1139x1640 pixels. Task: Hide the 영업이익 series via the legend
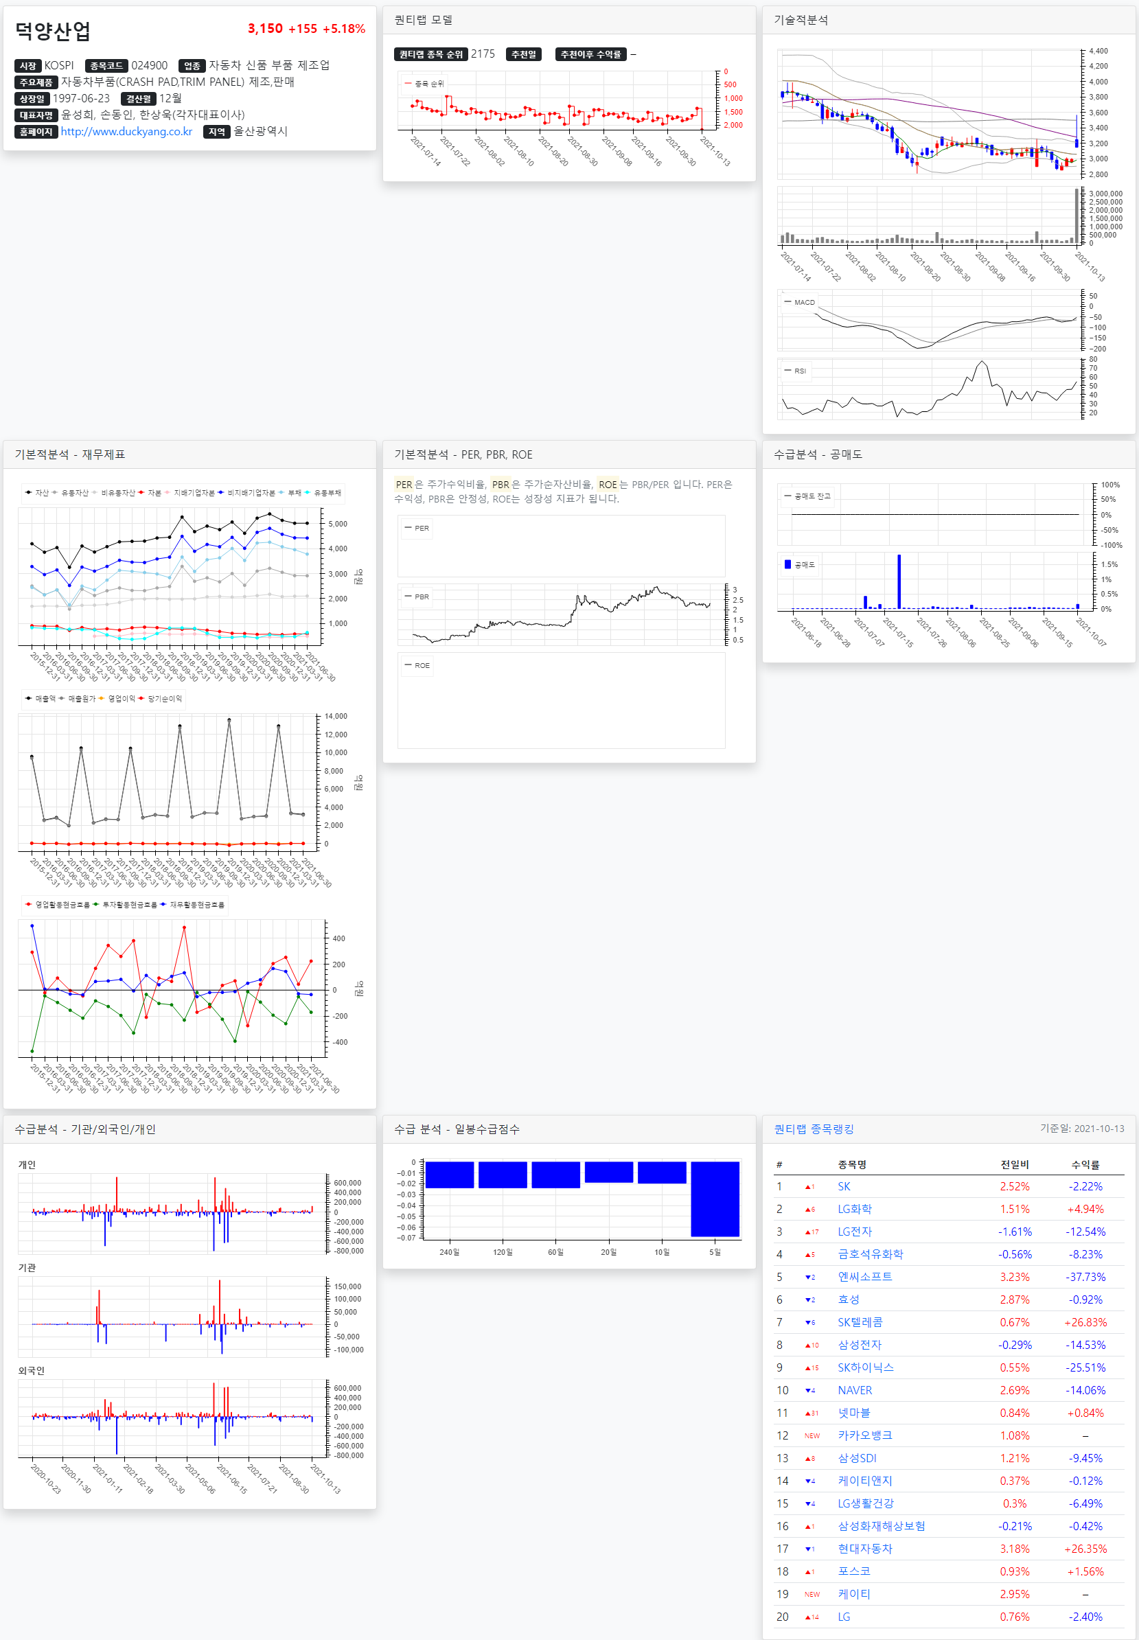point(117,698)
